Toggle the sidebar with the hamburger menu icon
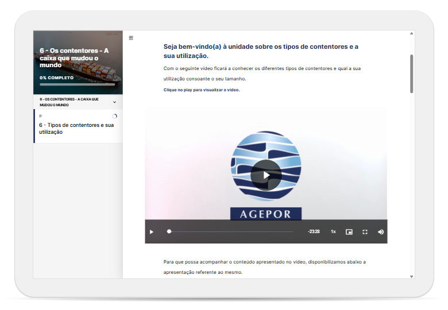 [x=131, y=38]
